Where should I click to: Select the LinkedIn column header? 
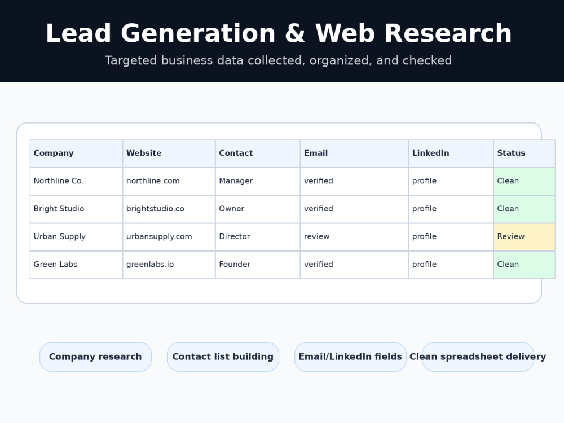pos(451,153)
